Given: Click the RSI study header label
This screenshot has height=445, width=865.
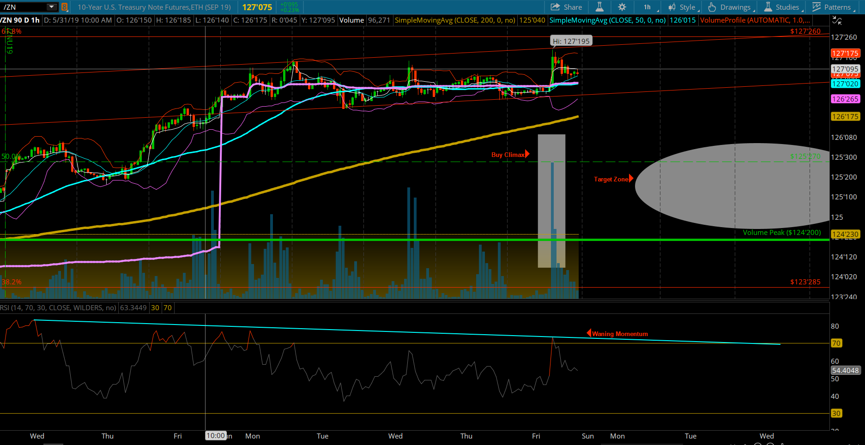Looking at the screenshot, I should click(58, 307).
